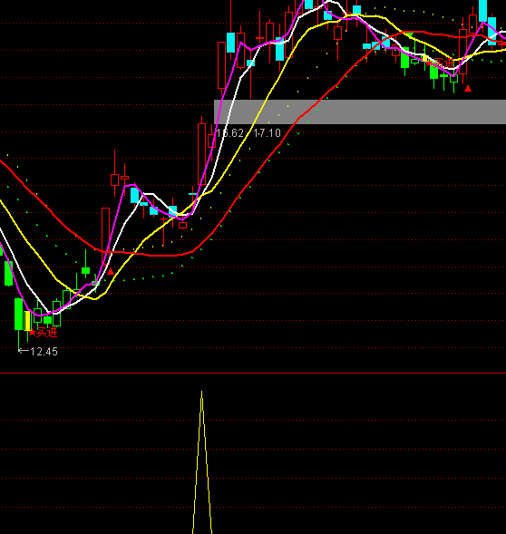506x534 pixels.
Task: Click the gray price gap band
Action: pos(360,112)
